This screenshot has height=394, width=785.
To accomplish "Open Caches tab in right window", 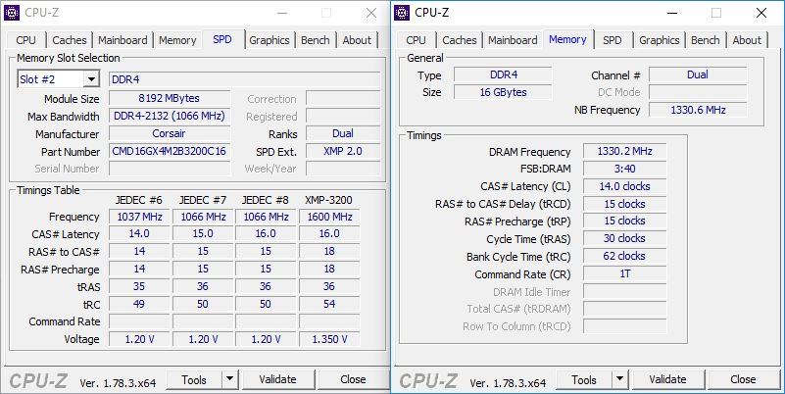I will [459, 40].
